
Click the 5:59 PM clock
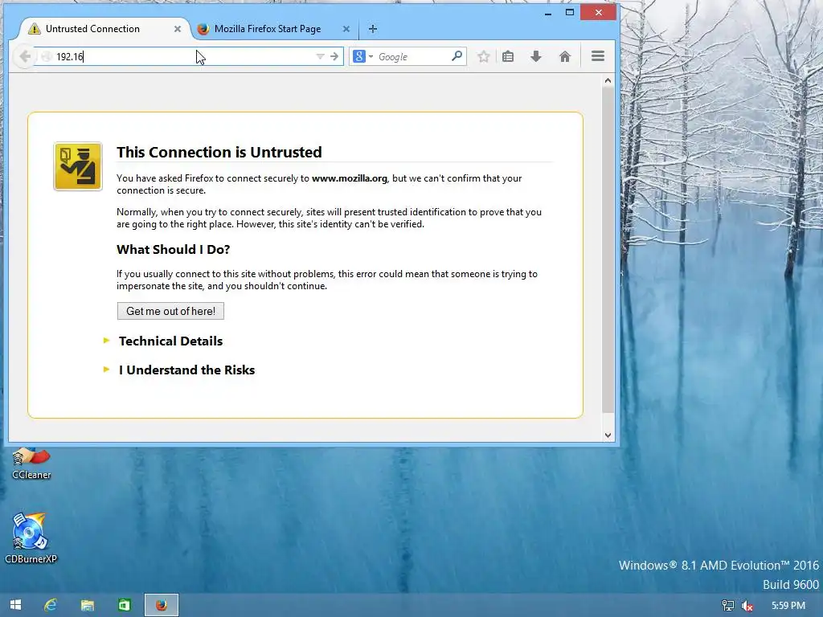point(788,606)
